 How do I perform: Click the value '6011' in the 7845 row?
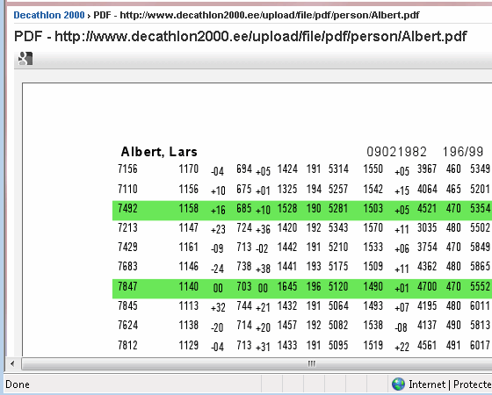[480, 305]
